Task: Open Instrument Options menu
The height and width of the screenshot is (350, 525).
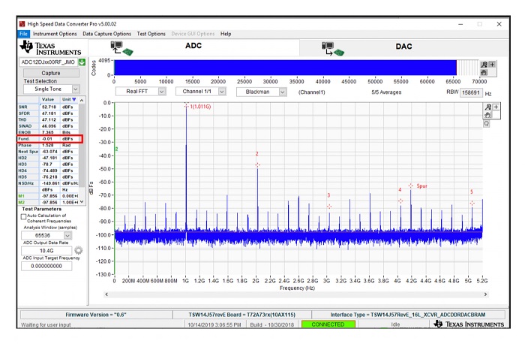Action: [55, 34]
